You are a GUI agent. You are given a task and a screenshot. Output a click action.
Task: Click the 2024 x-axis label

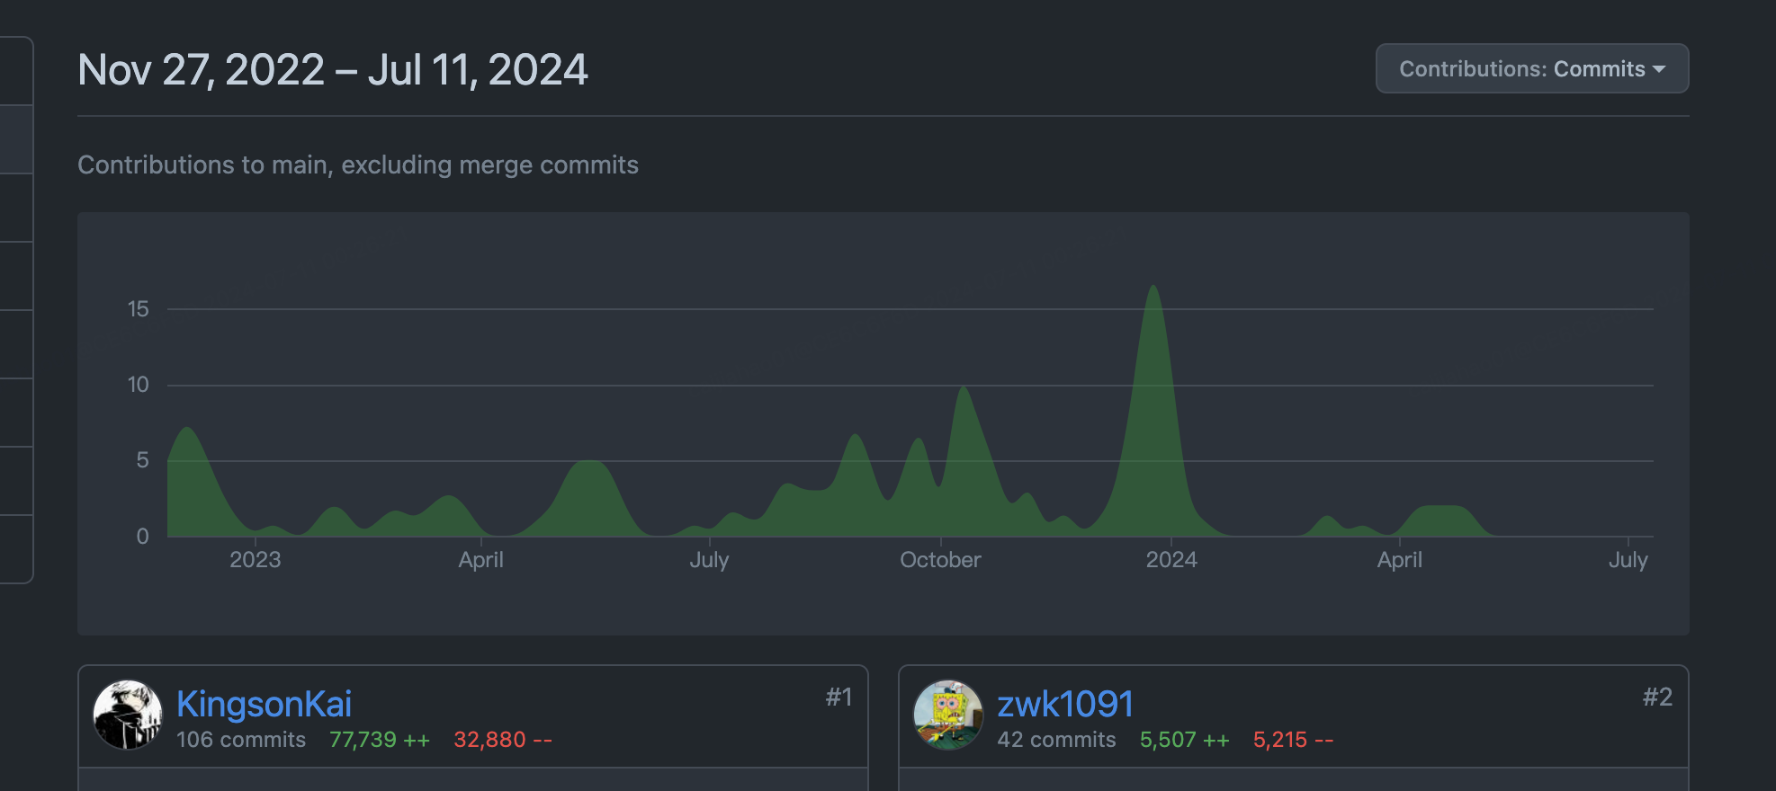click(1171, 560)
